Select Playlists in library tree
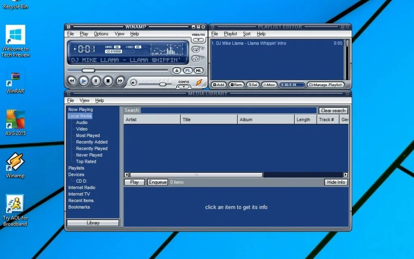Screen dimensions: 414x259 pyautogui.click(x=76, y=168)
